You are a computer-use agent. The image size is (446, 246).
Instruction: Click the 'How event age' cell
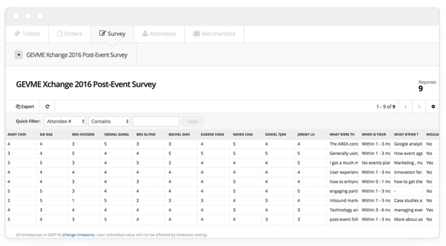(x=408, y=153)
